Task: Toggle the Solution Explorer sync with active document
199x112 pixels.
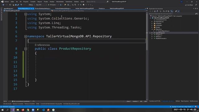Action: (x=164, y=11)
